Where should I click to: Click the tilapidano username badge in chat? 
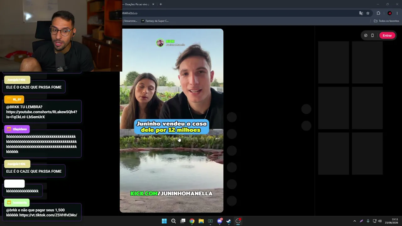click(17, 129)
